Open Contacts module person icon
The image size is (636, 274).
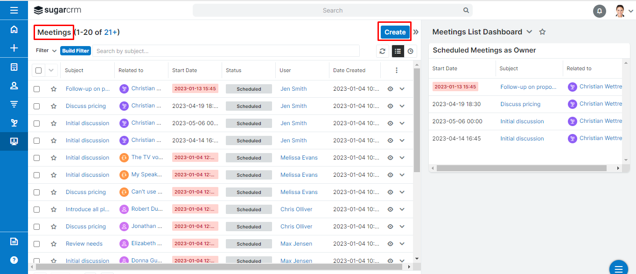click(x=14, y=86)
